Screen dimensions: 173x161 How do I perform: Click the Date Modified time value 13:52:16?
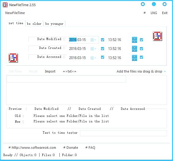(x=115, y=40)
